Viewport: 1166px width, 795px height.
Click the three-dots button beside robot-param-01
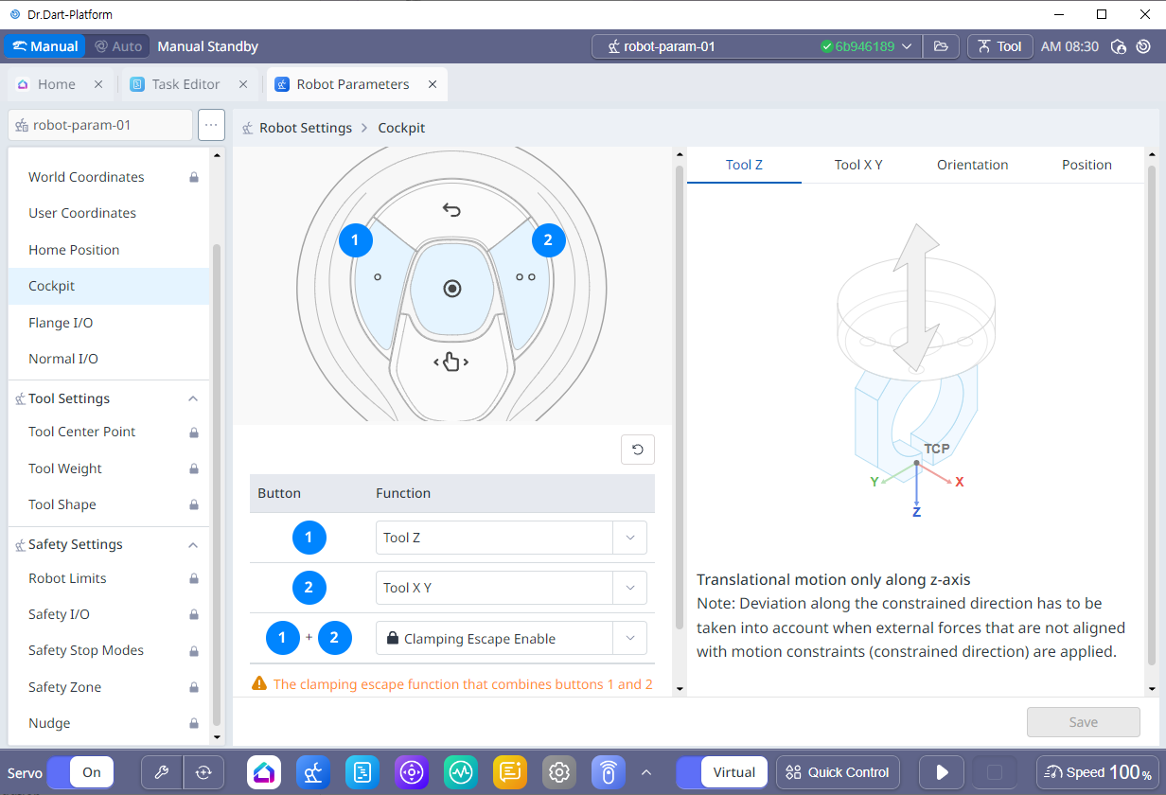211,125
